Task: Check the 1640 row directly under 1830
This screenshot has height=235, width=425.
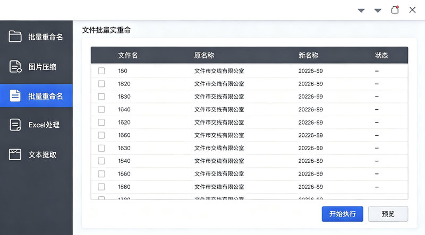Action: point(101,109)
